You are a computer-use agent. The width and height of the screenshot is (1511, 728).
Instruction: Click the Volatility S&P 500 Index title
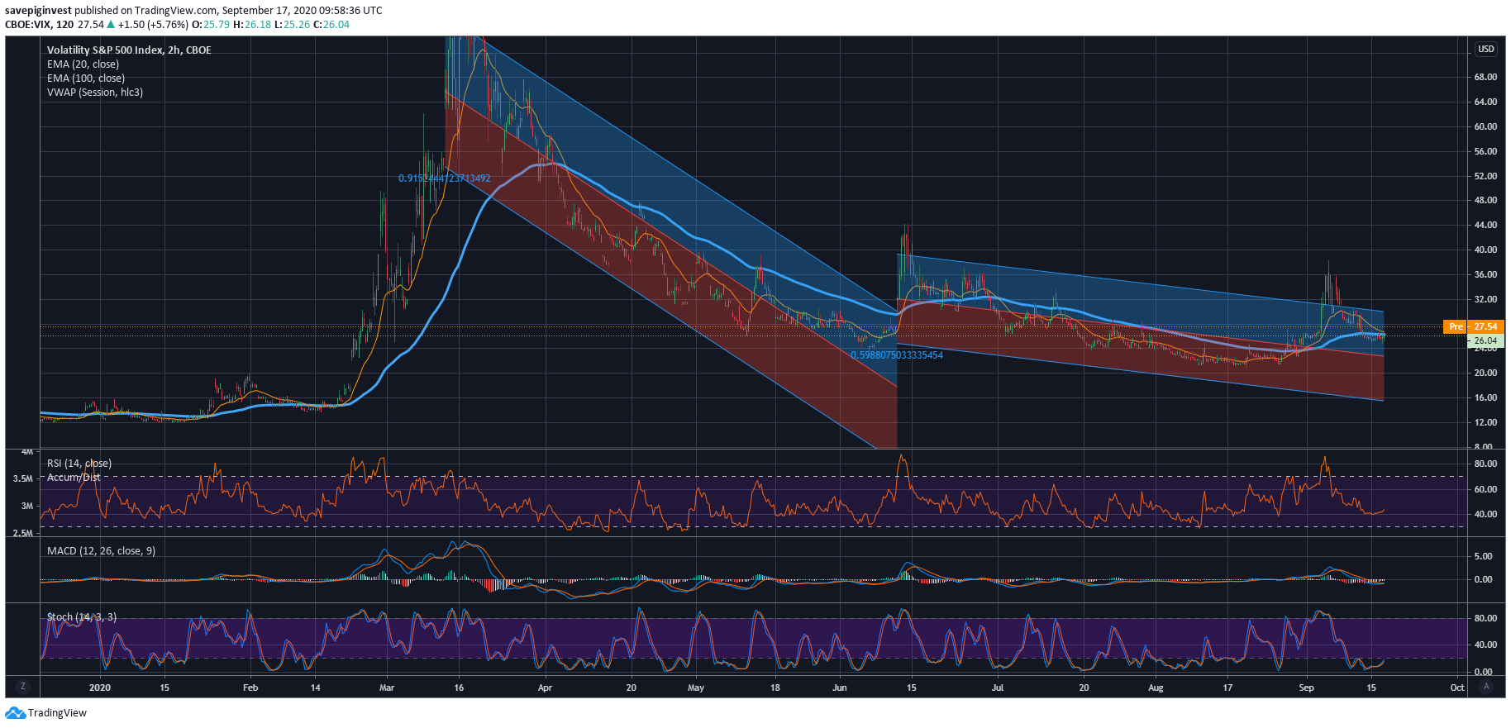129,50
